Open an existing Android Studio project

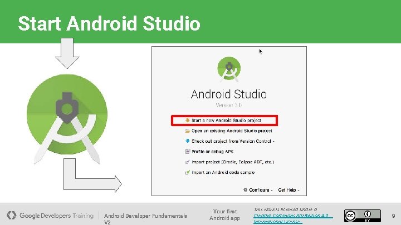pyautogui.click(x=232, y=131)
